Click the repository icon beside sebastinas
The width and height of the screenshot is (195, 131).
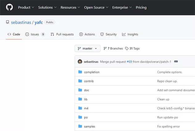pyautogui.click(x=7, y=22)
